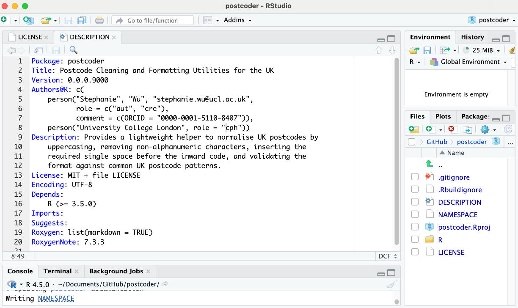Viewport: 518px width, 308px height.
Task: Switch to the Console tab
Action: coord(20,271)
